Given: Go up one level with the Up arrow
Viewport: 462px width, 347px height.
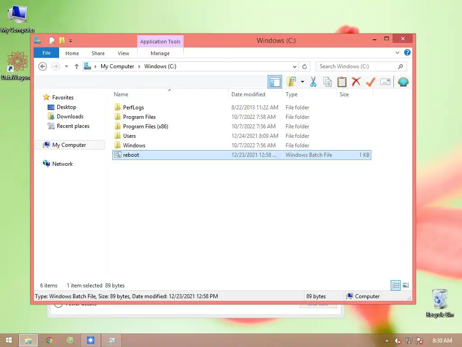Looking at the screenshot, I should pos(77,66).
